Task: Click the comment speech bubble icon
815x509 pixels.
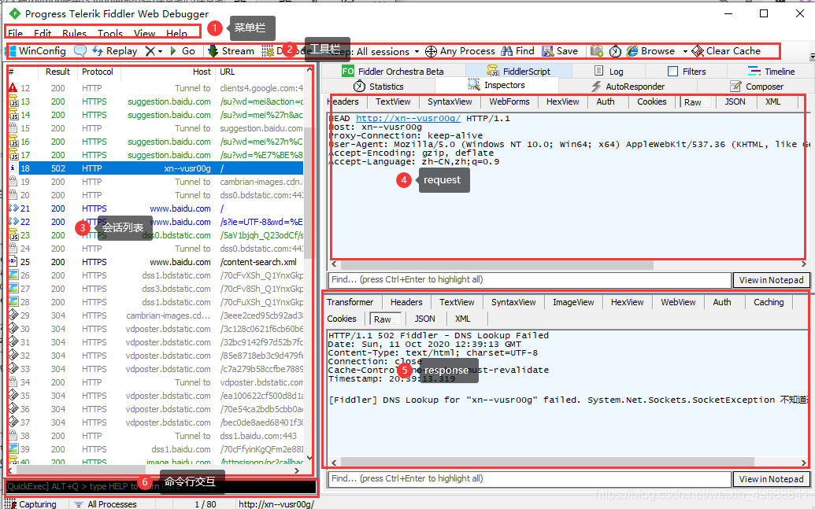Action: [x=80, y=51]
